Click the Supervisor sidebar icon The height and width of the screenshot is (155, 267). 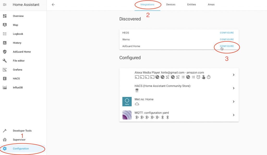point(5,140)
